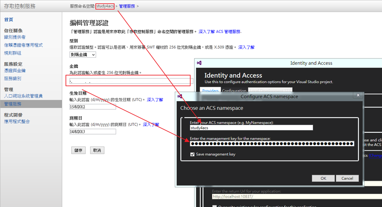Viewport: 382px width, 207px height.
Task: Open 應用程式整合 sidebar link
Action: tap(17, 122)
